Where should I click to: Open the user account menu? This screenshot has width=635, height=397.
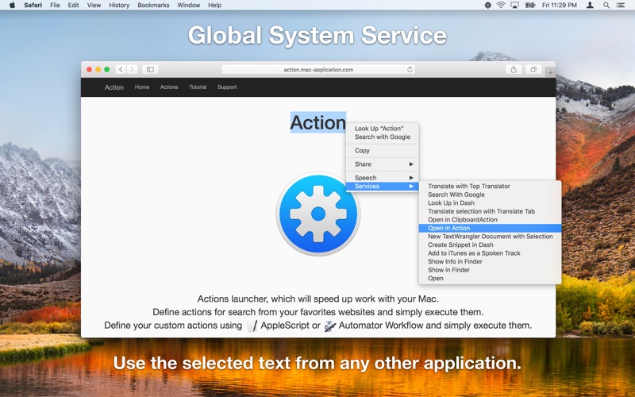(x=590, y=6)
